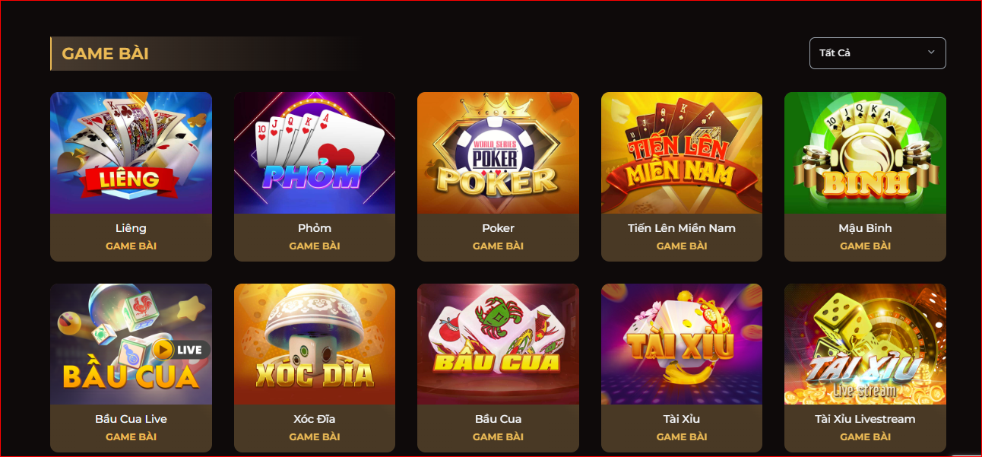
Task: Open the Tài Xỉu dice game image
Action: coord(682,344)
